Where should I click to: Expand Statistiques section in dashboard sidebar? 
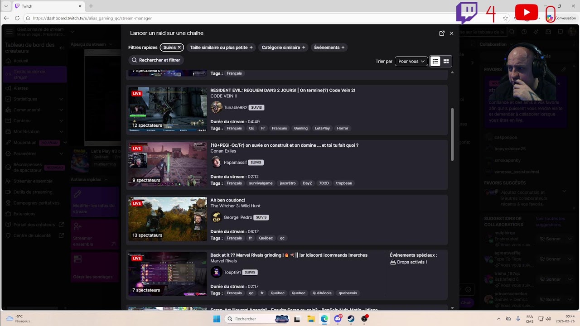[61, 99]
